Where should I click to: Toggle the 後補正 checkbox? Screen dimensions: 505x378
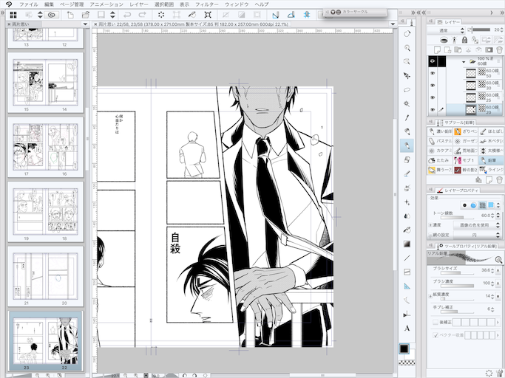point(435,322)
